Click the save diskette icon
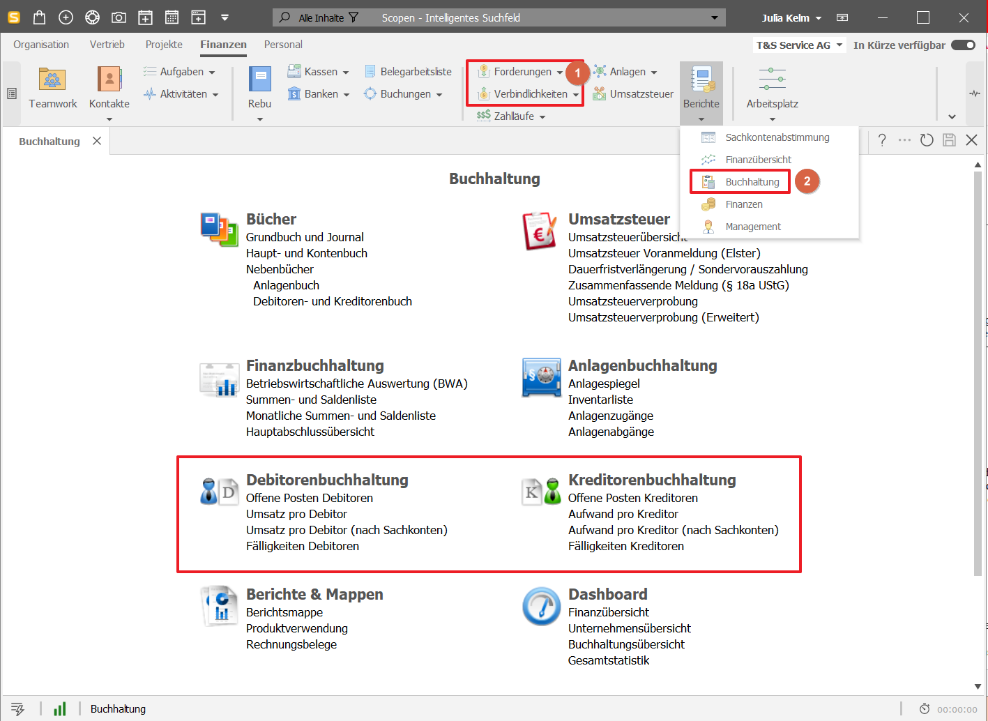The width and height of the screenshot is (988, 721). pyautogui.click(x=949, y=140)
